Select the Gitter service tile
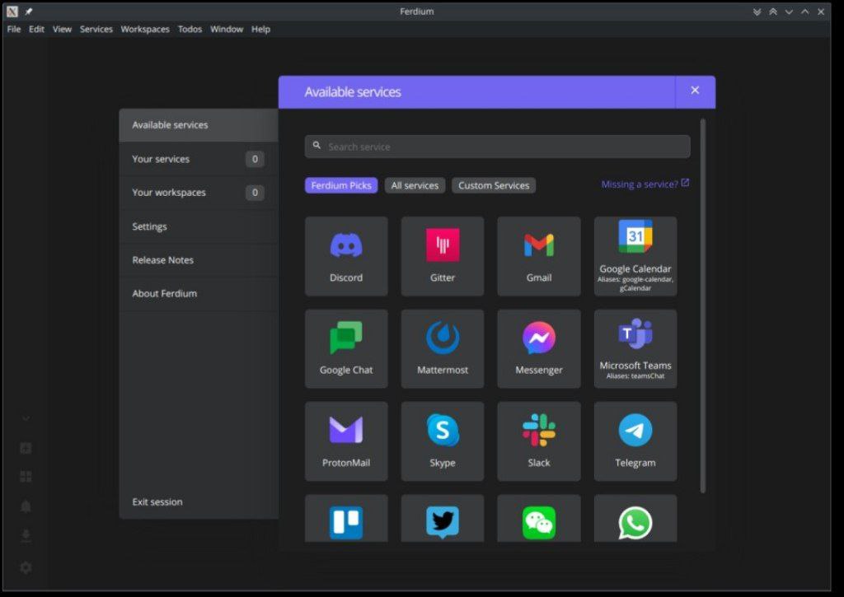Screen dimensions: 844x597 [x=443, y=256]
